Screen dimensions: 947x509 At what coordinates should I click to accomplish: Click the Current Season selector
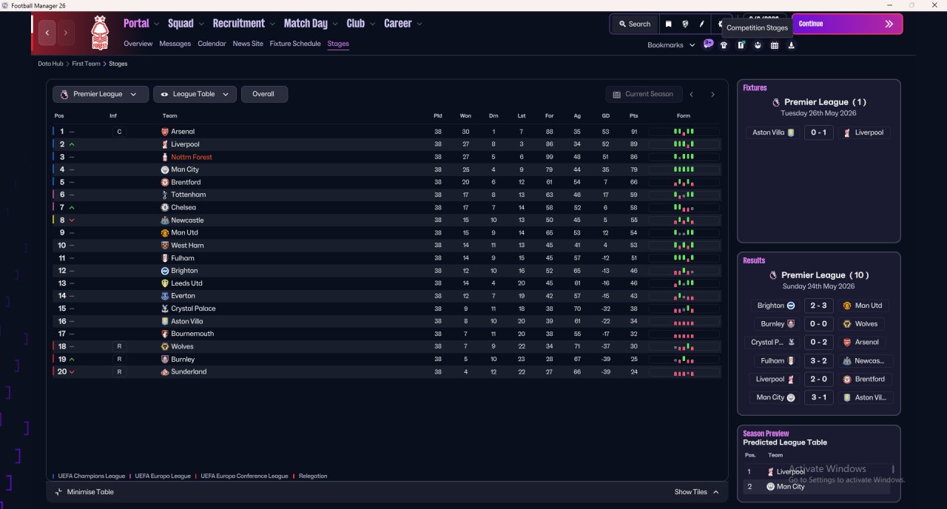tap(643, 94)
